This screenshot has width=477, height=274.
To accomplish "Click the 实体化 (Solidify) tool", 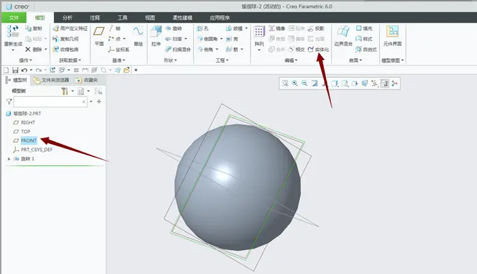I will click(x=318, y=49).
